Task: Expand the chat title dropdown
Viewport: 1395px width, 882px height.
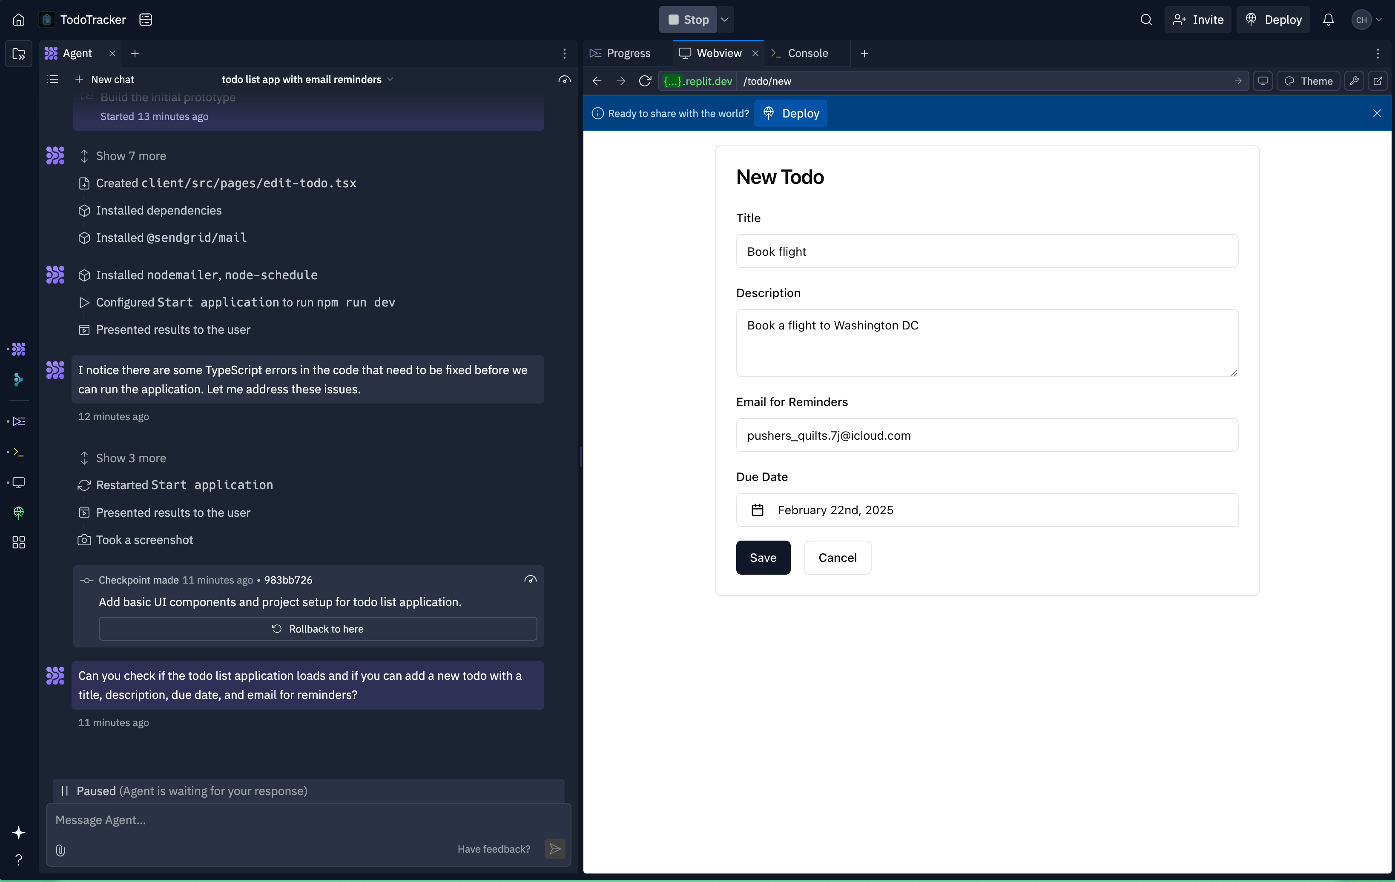Action: coord(390,79)
